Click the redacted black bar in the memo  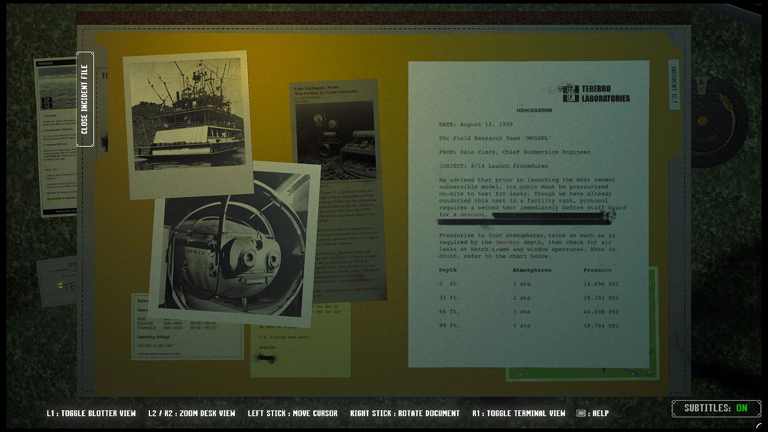click(x=548, y=216)
